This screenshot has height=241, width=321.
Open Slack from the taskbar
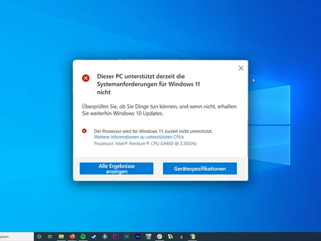click(160, 236)
